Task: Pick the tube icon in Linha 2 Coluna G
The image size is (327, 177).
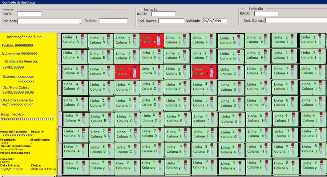Action: pyautogui.click(x=239, y=56)
